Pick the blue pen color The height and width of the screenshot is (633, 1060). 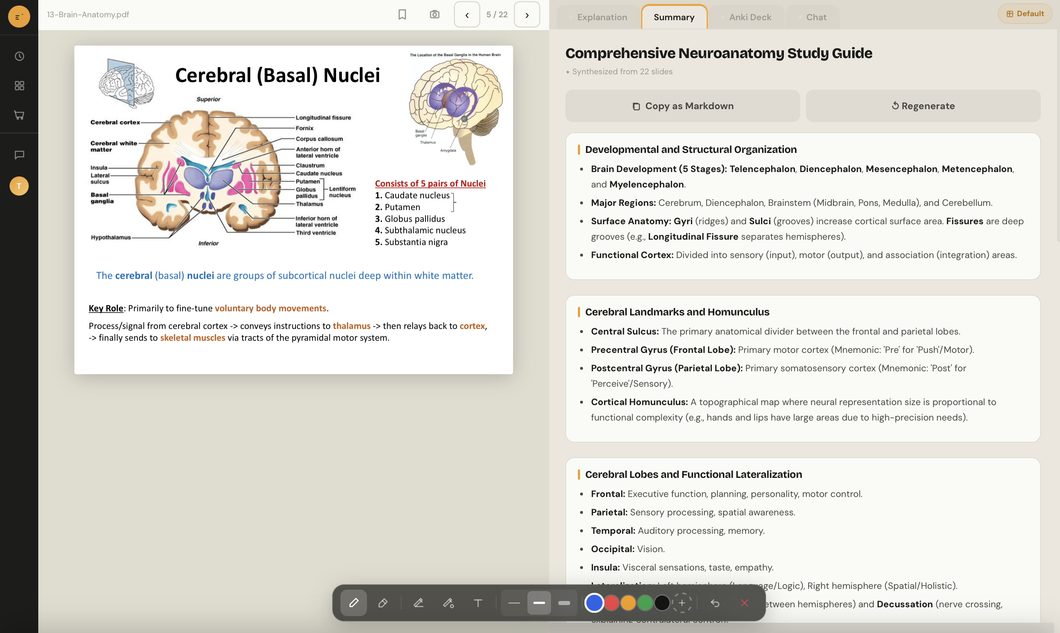pyautogui.click(x=594, y=603)
